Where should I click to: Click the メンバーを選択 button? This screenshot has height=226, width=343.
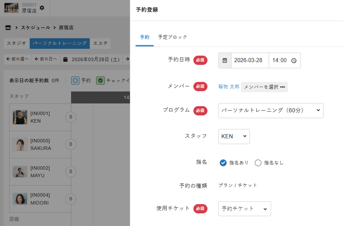point(264,87)
